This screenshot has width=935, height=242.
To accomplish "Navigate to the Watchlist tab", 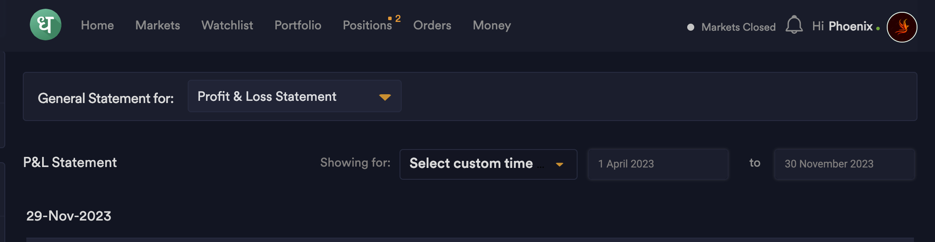I will [x=227, y=25].
